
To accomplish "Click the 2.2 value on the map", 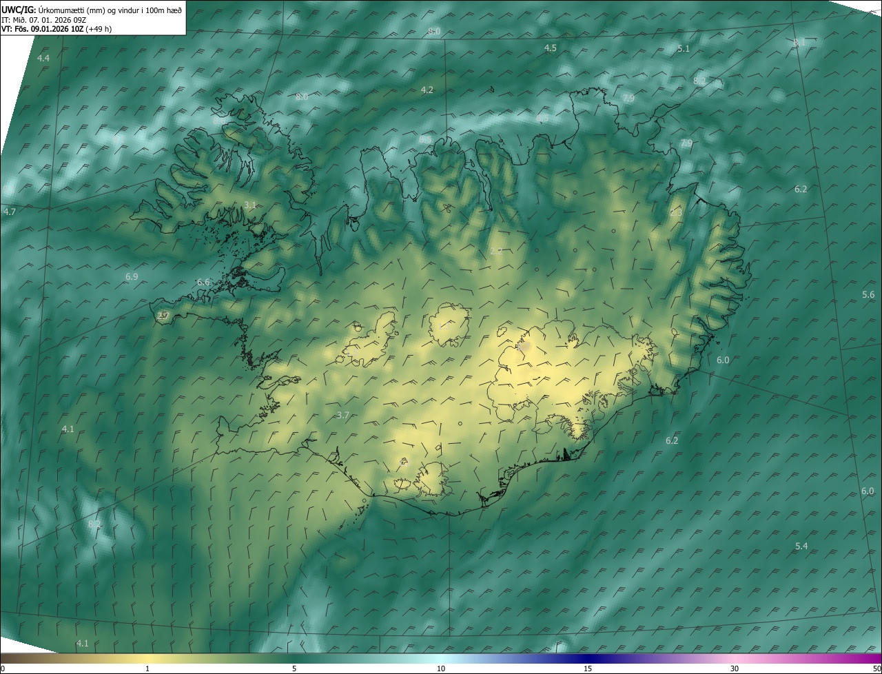I will [x=496, y=252].
